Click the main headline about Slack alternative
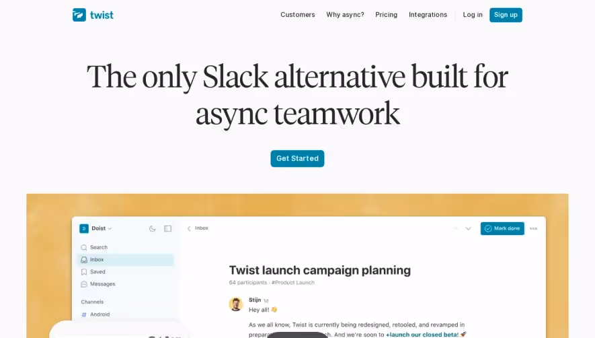The image size is (595, 338). point(297,95)
